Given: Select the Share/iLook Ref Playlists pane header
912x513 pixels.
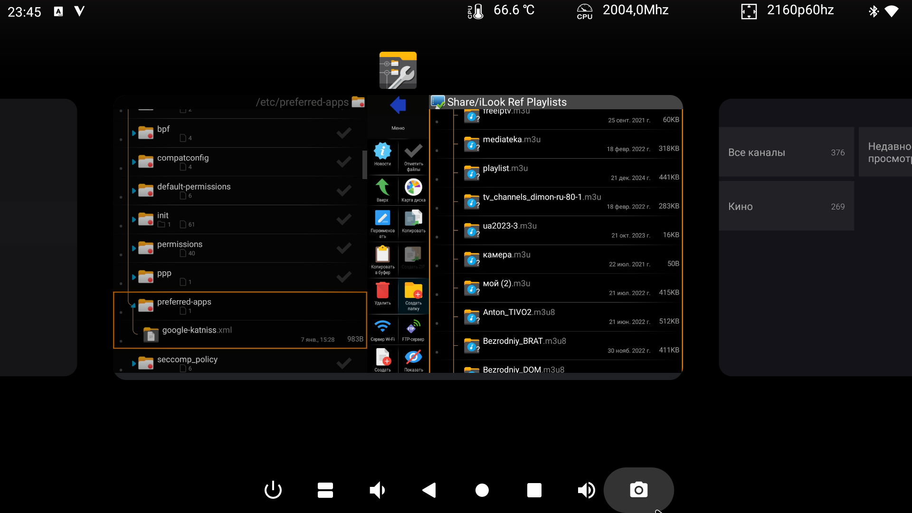Looking at the screenshot, I should tap(506, 102).
